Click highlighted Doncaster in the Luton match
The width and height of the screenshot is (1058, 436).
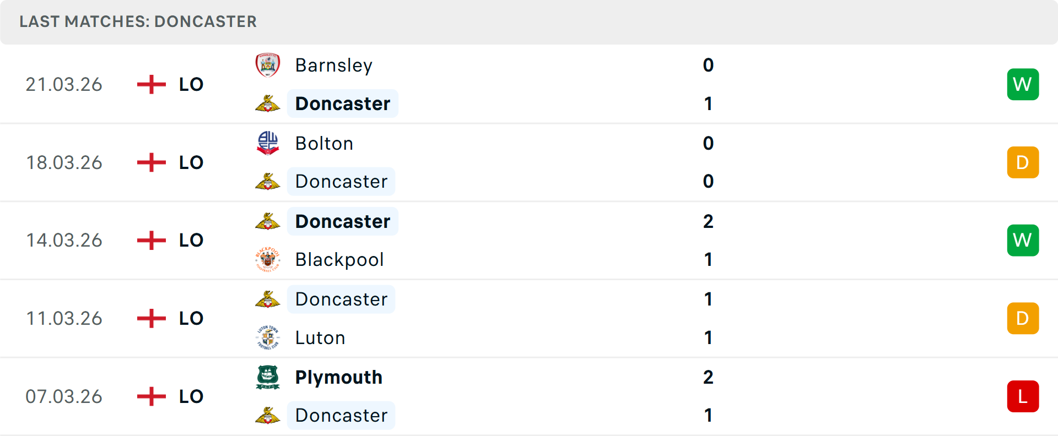tap(341, 299)
